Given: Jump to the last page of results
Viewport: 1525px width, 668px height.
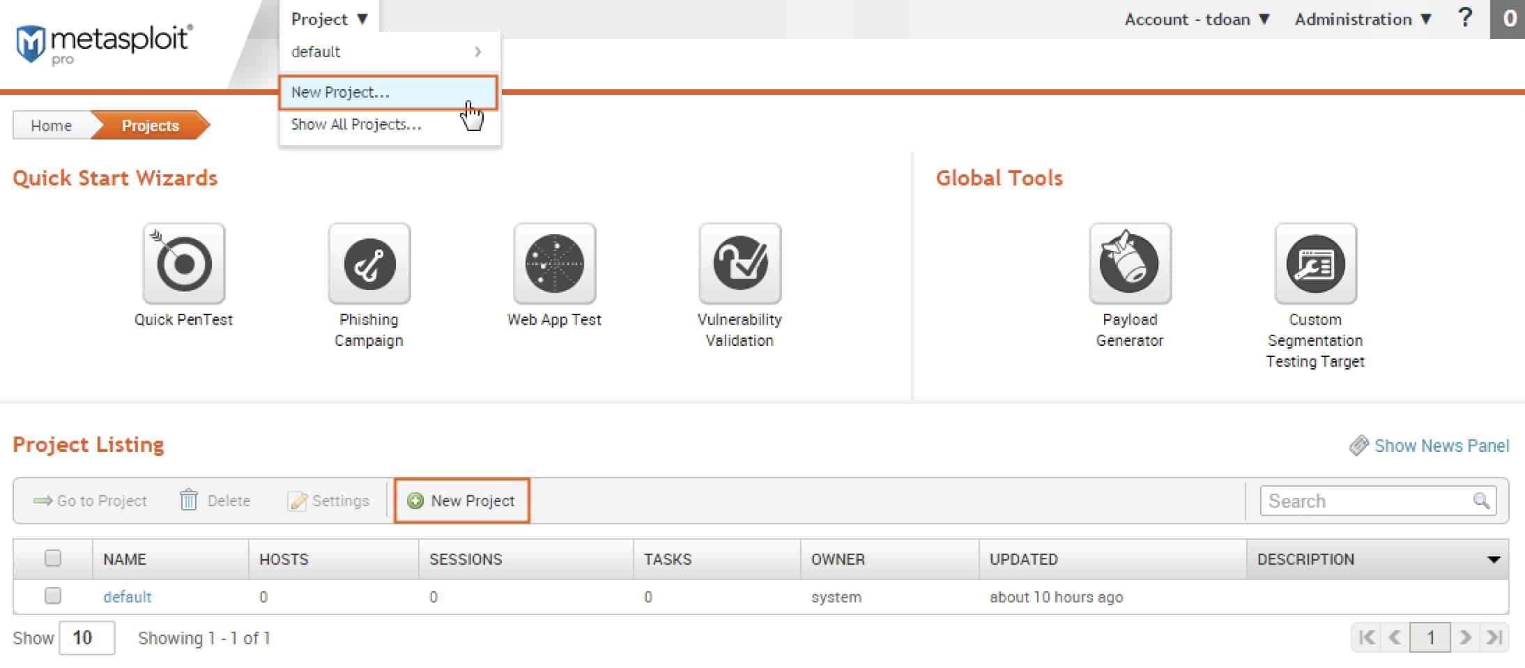Looking at the screenshot, I should click(x=1494, y=637).
